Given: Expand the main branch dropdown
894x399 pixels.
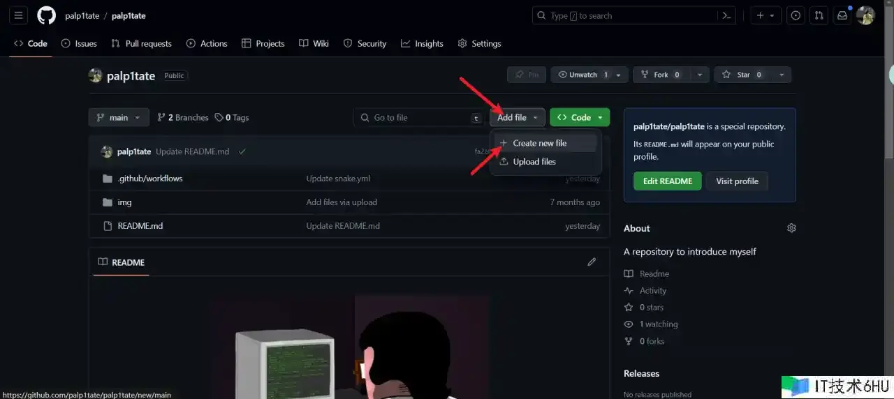Looking at the screenshot, I should (119, 117).
